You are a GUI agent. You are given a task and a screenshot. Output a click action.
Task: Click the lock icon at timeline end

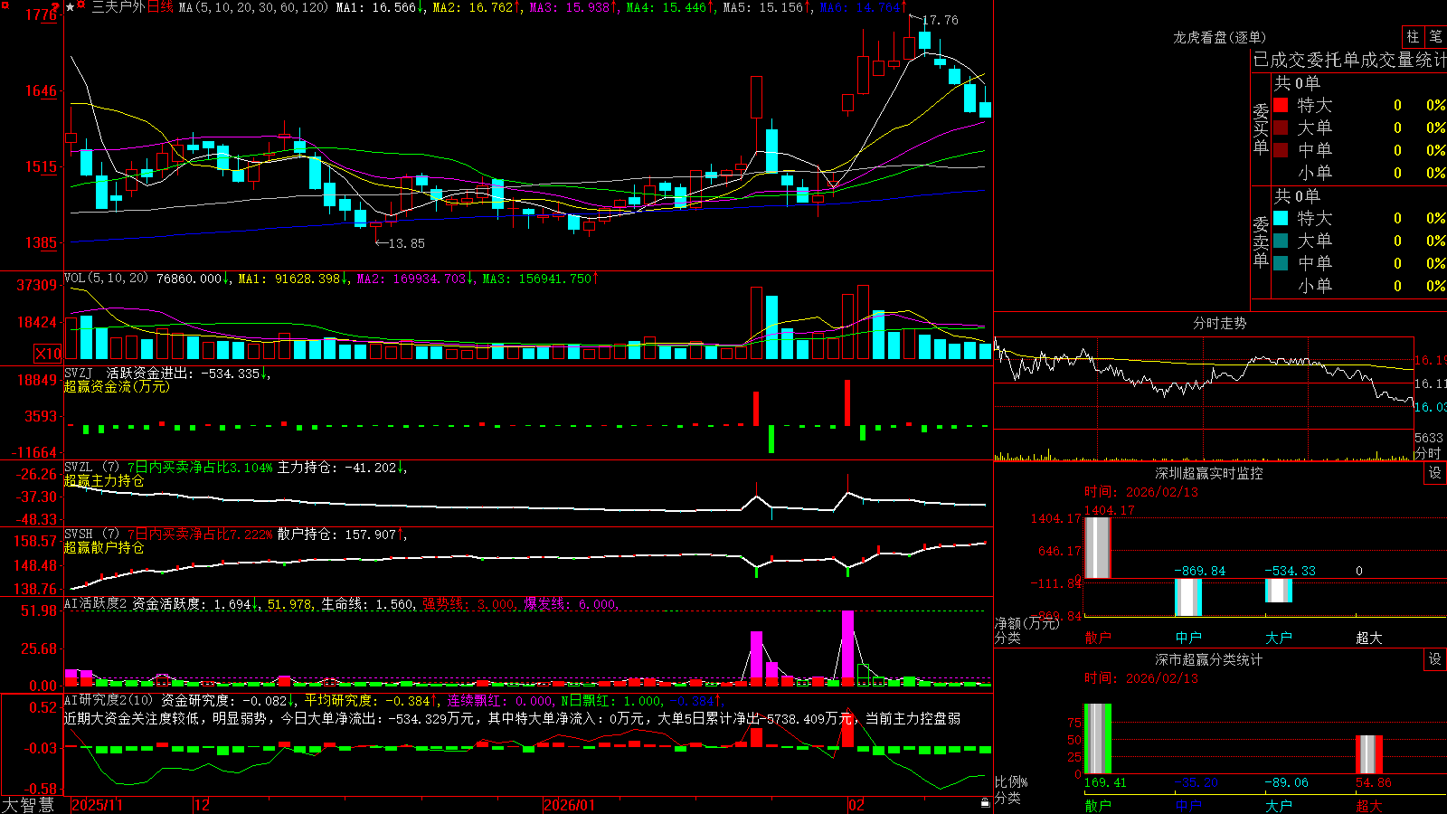(x=985, y=802)
